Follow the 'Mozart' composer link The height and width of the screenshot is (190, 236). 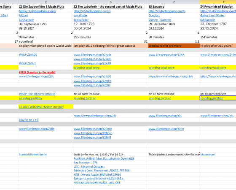pos(23,15)
